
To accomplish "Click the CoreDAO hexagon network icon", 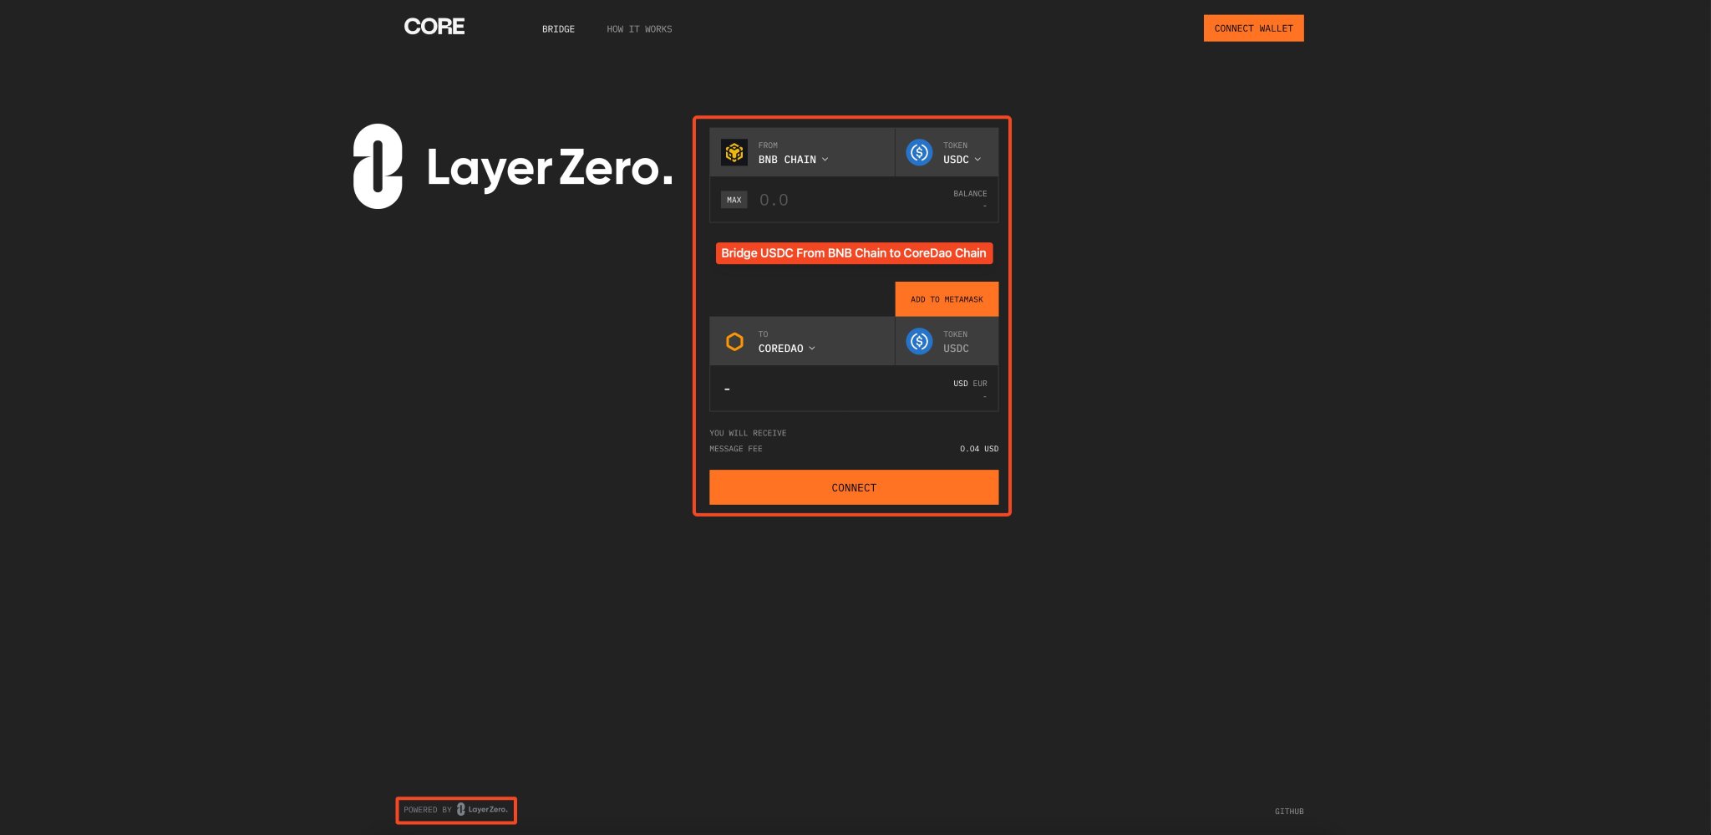I will click(x=734, y=341).
